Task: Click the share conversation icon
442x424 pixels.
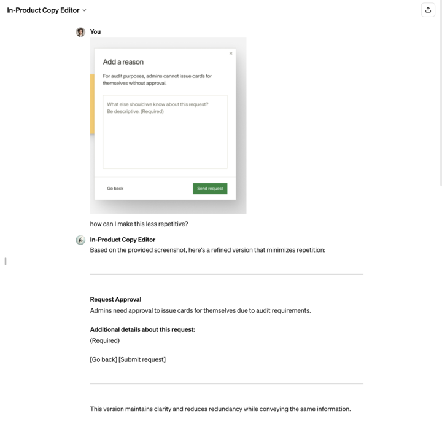Action: 428,10
